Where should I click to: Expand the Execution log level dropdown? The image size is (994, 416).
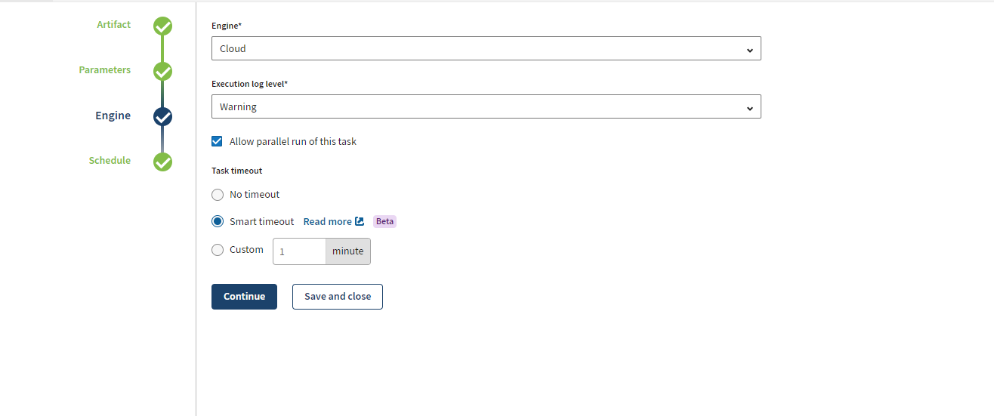tap(486, 107)
